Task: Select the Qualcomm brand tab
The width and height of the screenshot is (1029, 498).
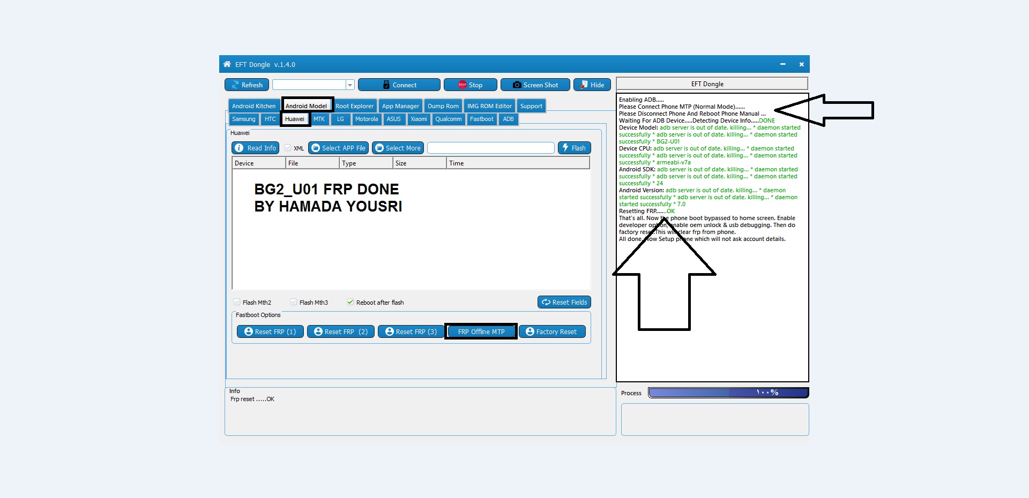Action: (x=448, y=119)
